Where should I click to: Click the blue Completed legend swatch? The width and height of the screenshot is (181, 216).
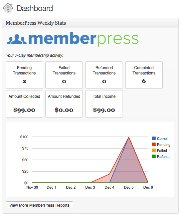tap(154, 139)
